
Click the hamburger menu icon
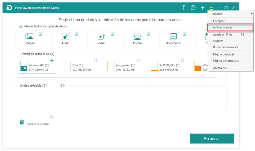point(211,8)
